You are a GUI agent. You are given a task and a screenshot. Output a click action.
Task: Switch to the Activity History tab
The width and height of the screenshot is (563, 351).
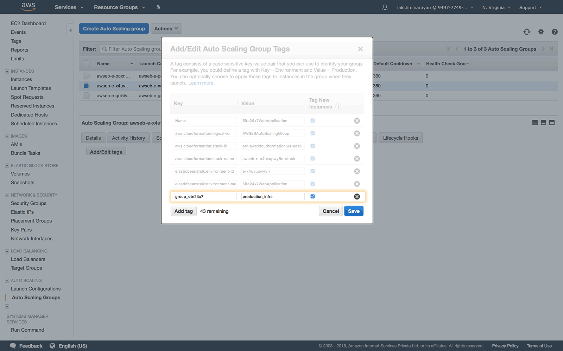[x=128, y=138]
